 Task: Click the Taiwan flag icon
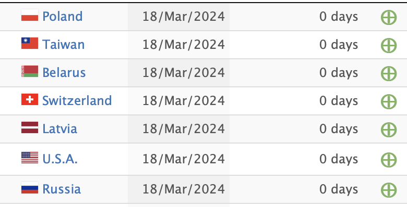(x=30, y=43)
